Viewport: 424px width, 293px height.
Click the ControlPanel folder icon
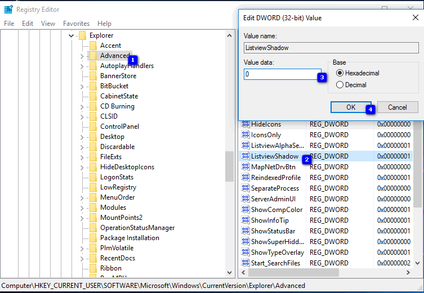click(93, 127)
